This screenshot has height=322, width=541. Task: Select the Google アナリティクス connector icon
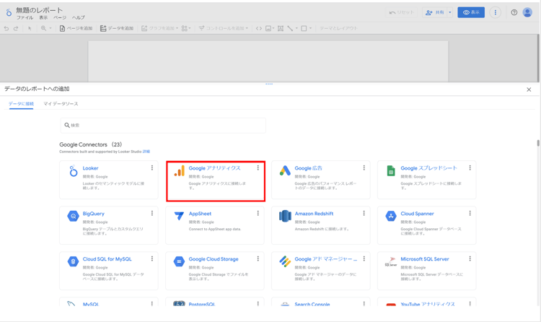[x=179, y=171]
